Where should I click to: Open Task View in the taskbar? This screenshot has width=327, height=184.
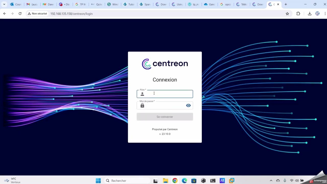pyautogui.click(x=155, y=181)
